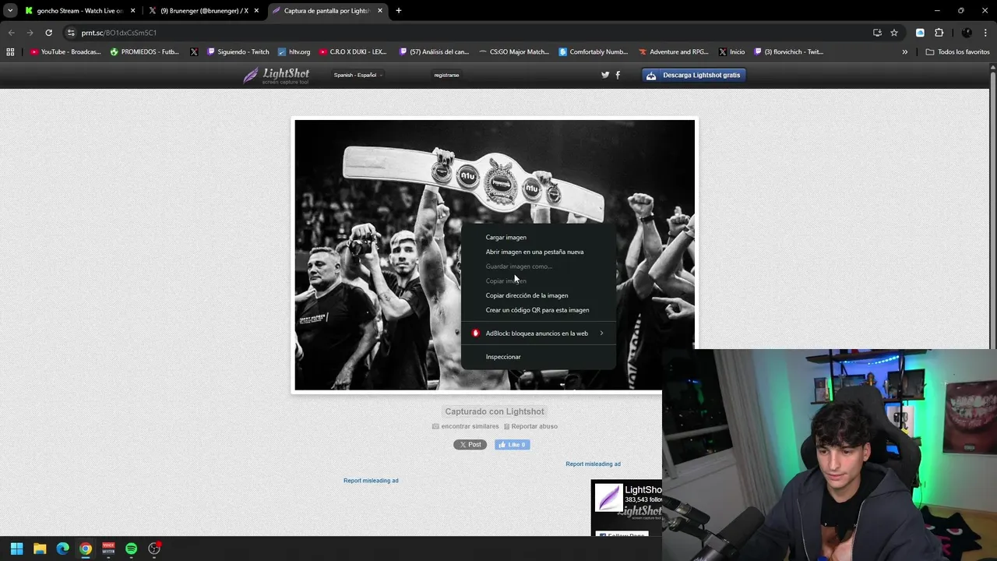Click the Capturado con Lightshot label

point(495,411)
